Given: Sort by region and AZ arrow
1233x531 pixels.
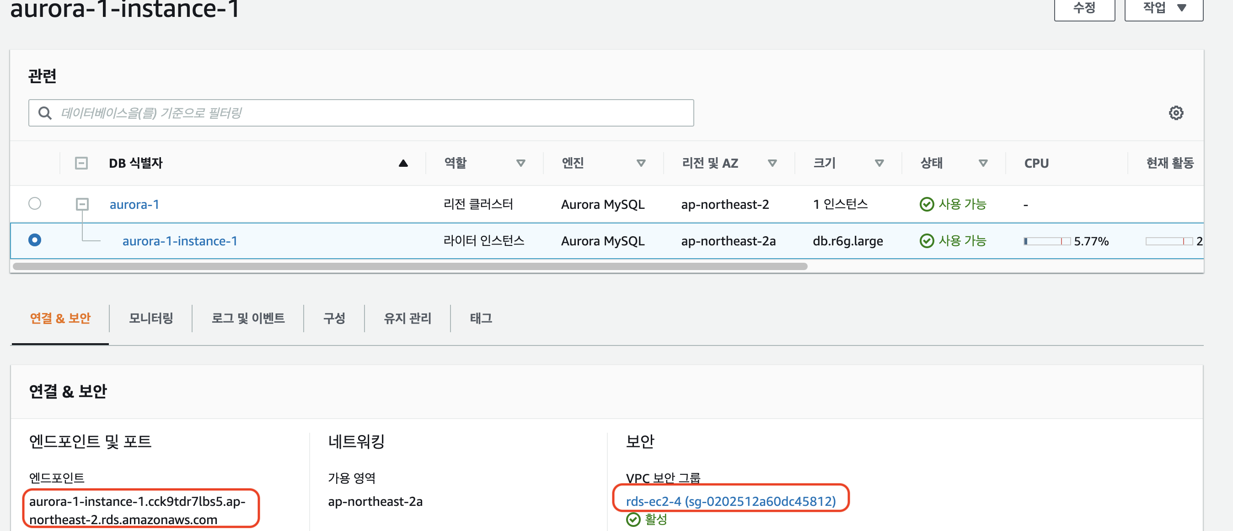Looking at the screenshot, I should pyautogui.click(x=772, y=164).
